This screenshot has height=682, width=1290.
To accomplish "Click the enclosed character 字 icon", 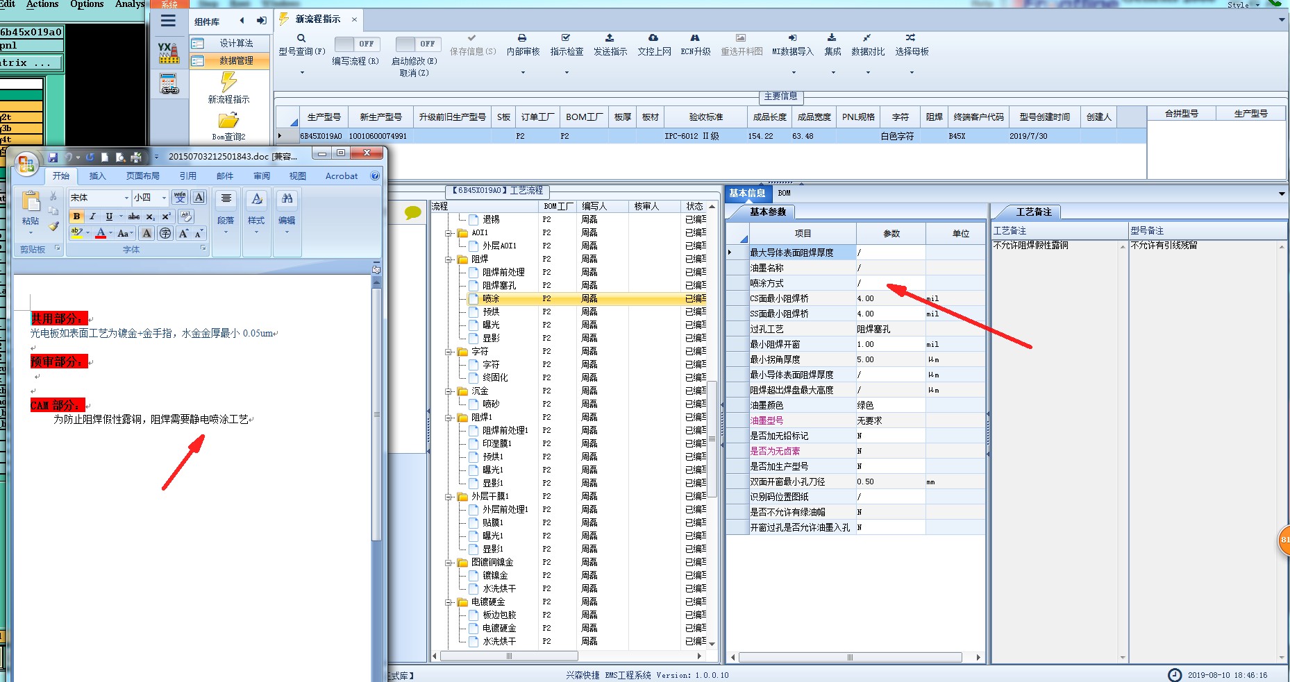I will pyautogui.click(x=165, y=234).
